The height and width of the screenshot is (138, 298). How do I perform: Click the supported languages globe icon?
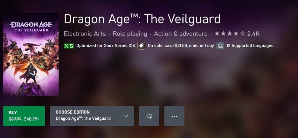(x=220, y=46)
